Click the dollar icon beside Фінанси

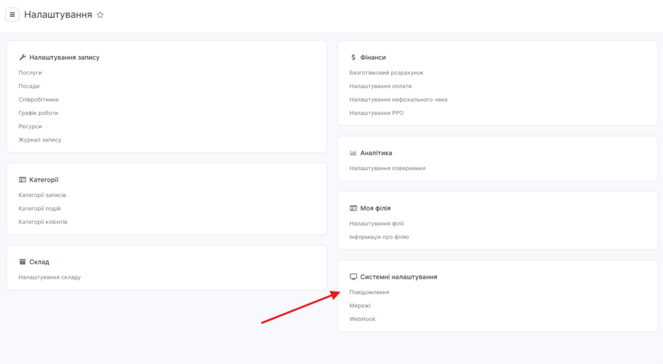tap(353, 58)
